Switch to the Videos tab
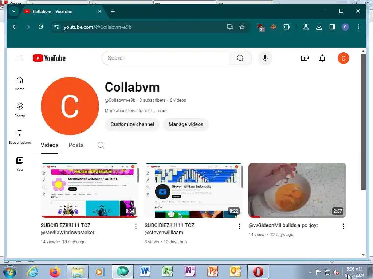Screen dimensions: 373x279 pos(50,145)
